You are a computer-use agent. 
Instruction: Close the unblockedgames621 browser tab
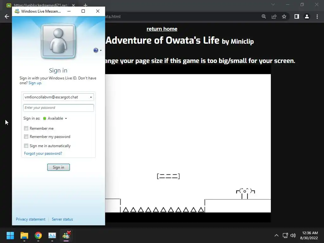pyautogui.click(x=73, y=5)
